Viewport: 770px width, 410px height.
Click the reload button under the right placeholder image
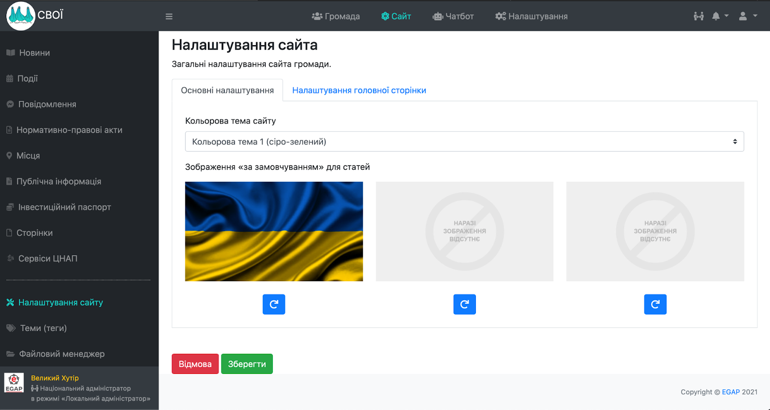click(655, 304)
